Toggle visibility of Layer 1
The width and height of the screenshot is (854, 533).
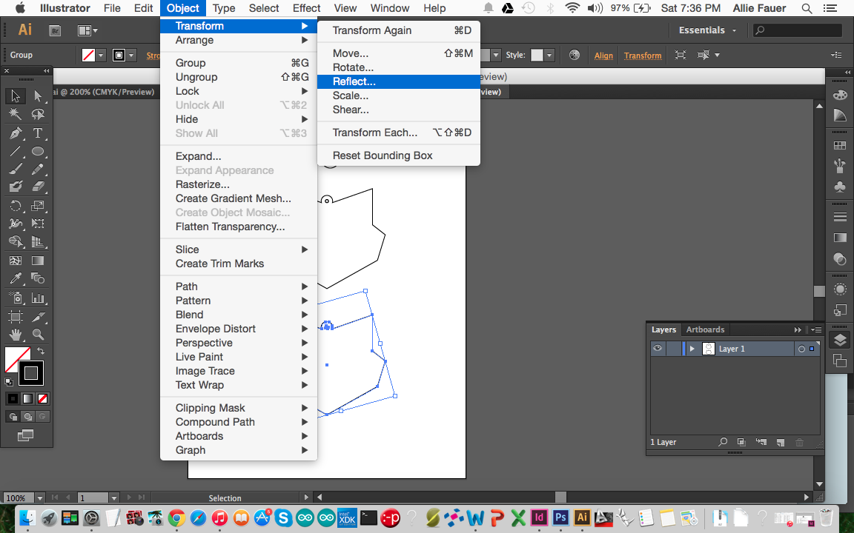tap(658, 349)
